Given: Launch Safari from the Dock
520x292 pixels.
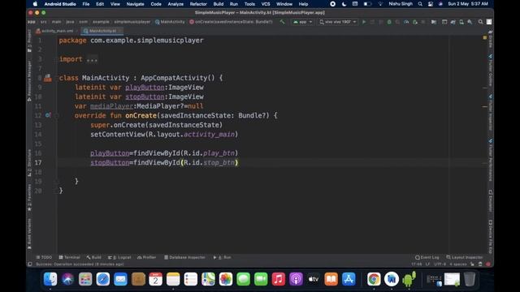Looking at the screenshot, I should click(103, 279).
